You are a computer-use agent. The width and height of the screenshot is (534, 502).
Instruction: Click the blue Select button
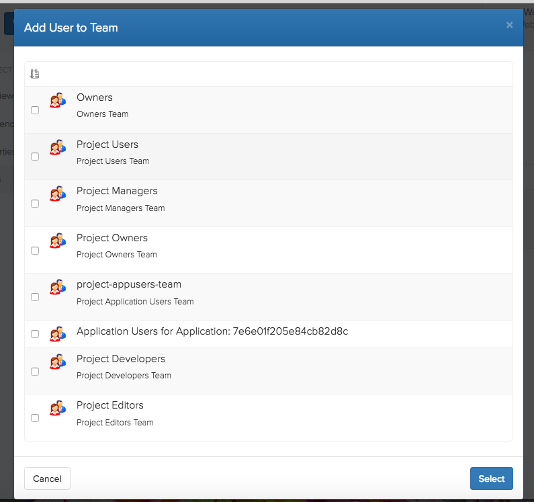491,478
